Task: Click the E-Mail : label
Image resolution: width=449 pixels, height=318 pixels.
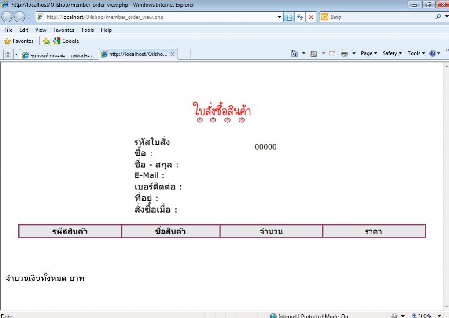Action: tap(149, 175)
